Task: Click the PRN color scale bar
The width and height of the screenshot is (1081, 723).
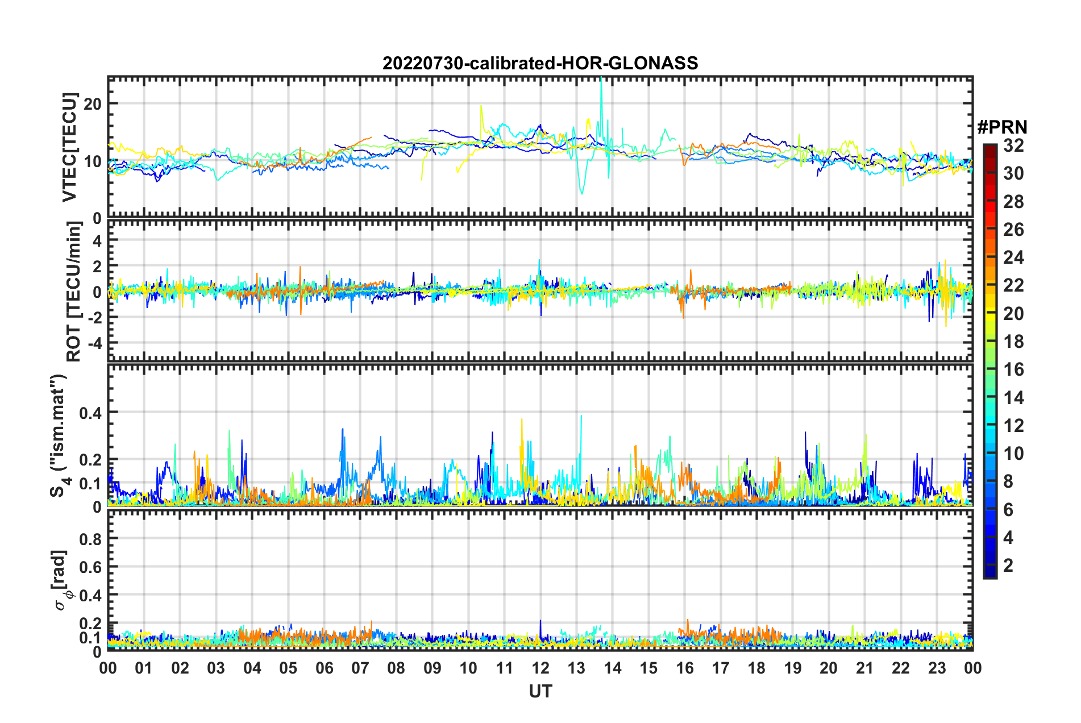Action: click(x=990, y=361)
